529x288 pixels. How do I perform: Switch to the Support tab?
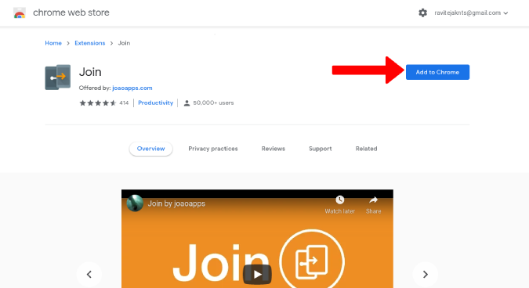pos(321,149)
